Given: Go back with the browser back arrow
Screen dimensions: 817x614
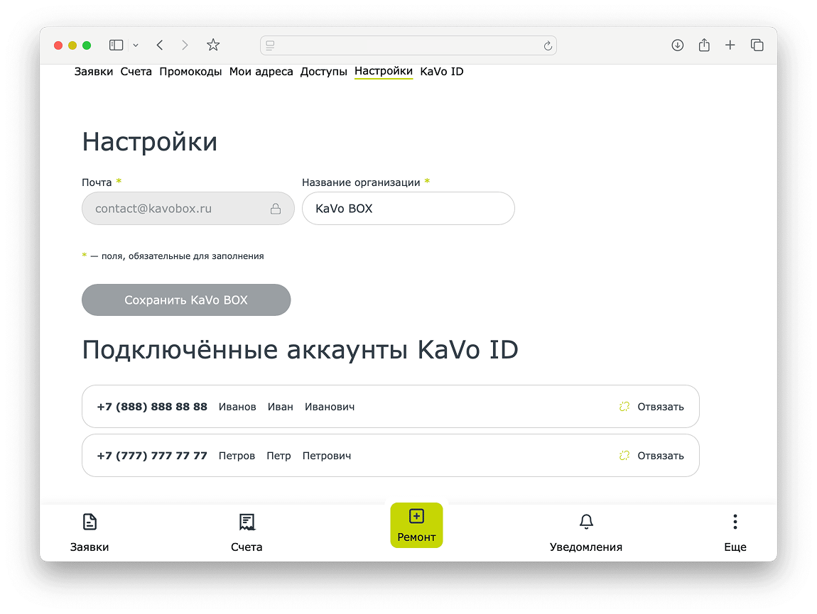Looking at the screenshot, I should 160,45.
